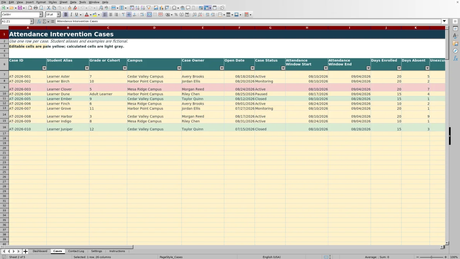Toggle Underline formatting
This screenshot has height=259, width=460.
click(76, 15)
